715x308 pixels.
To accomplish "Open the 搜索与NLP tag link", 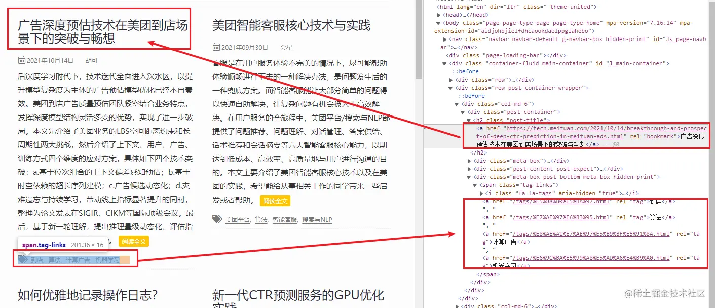I will pos(317,220).
